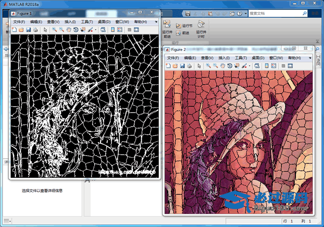Hide Plot Tools icon in Figure 1
This screenshot has width=324, height=227.
point(129,30)
